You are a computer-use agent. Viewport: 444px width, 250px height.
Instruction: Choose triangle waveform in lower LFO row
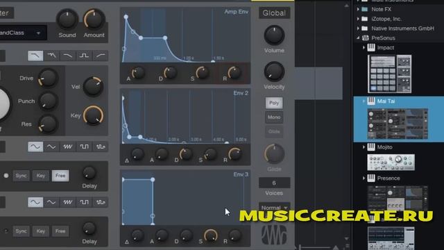pos(51,202)
